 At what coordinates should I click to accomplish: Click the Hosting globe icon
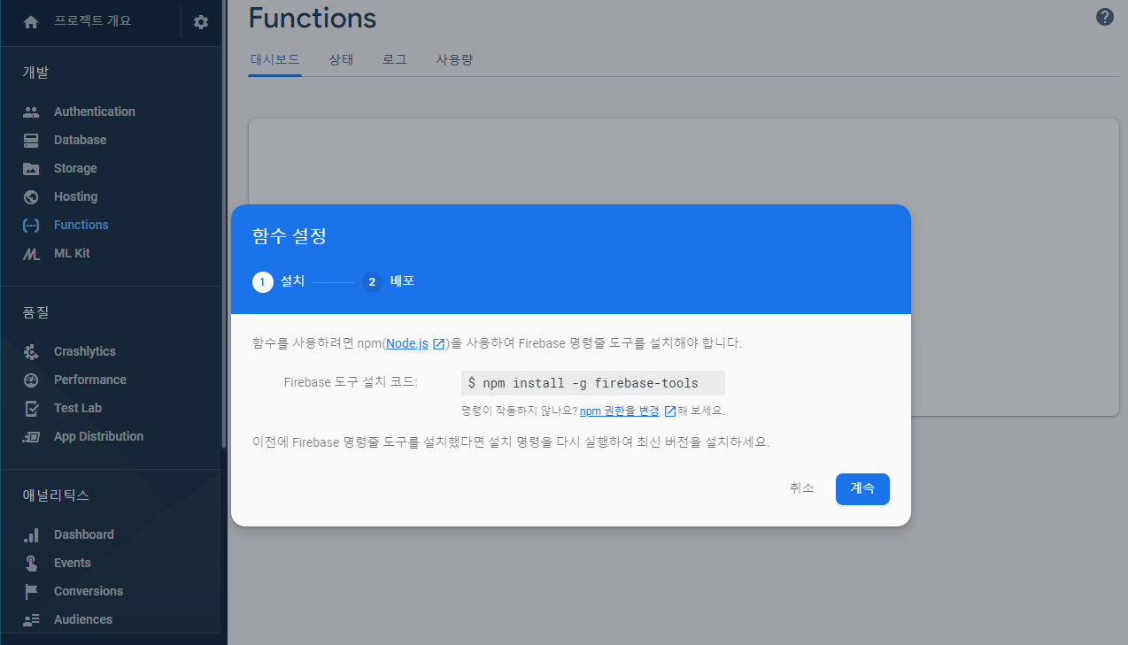coord(31,196)
